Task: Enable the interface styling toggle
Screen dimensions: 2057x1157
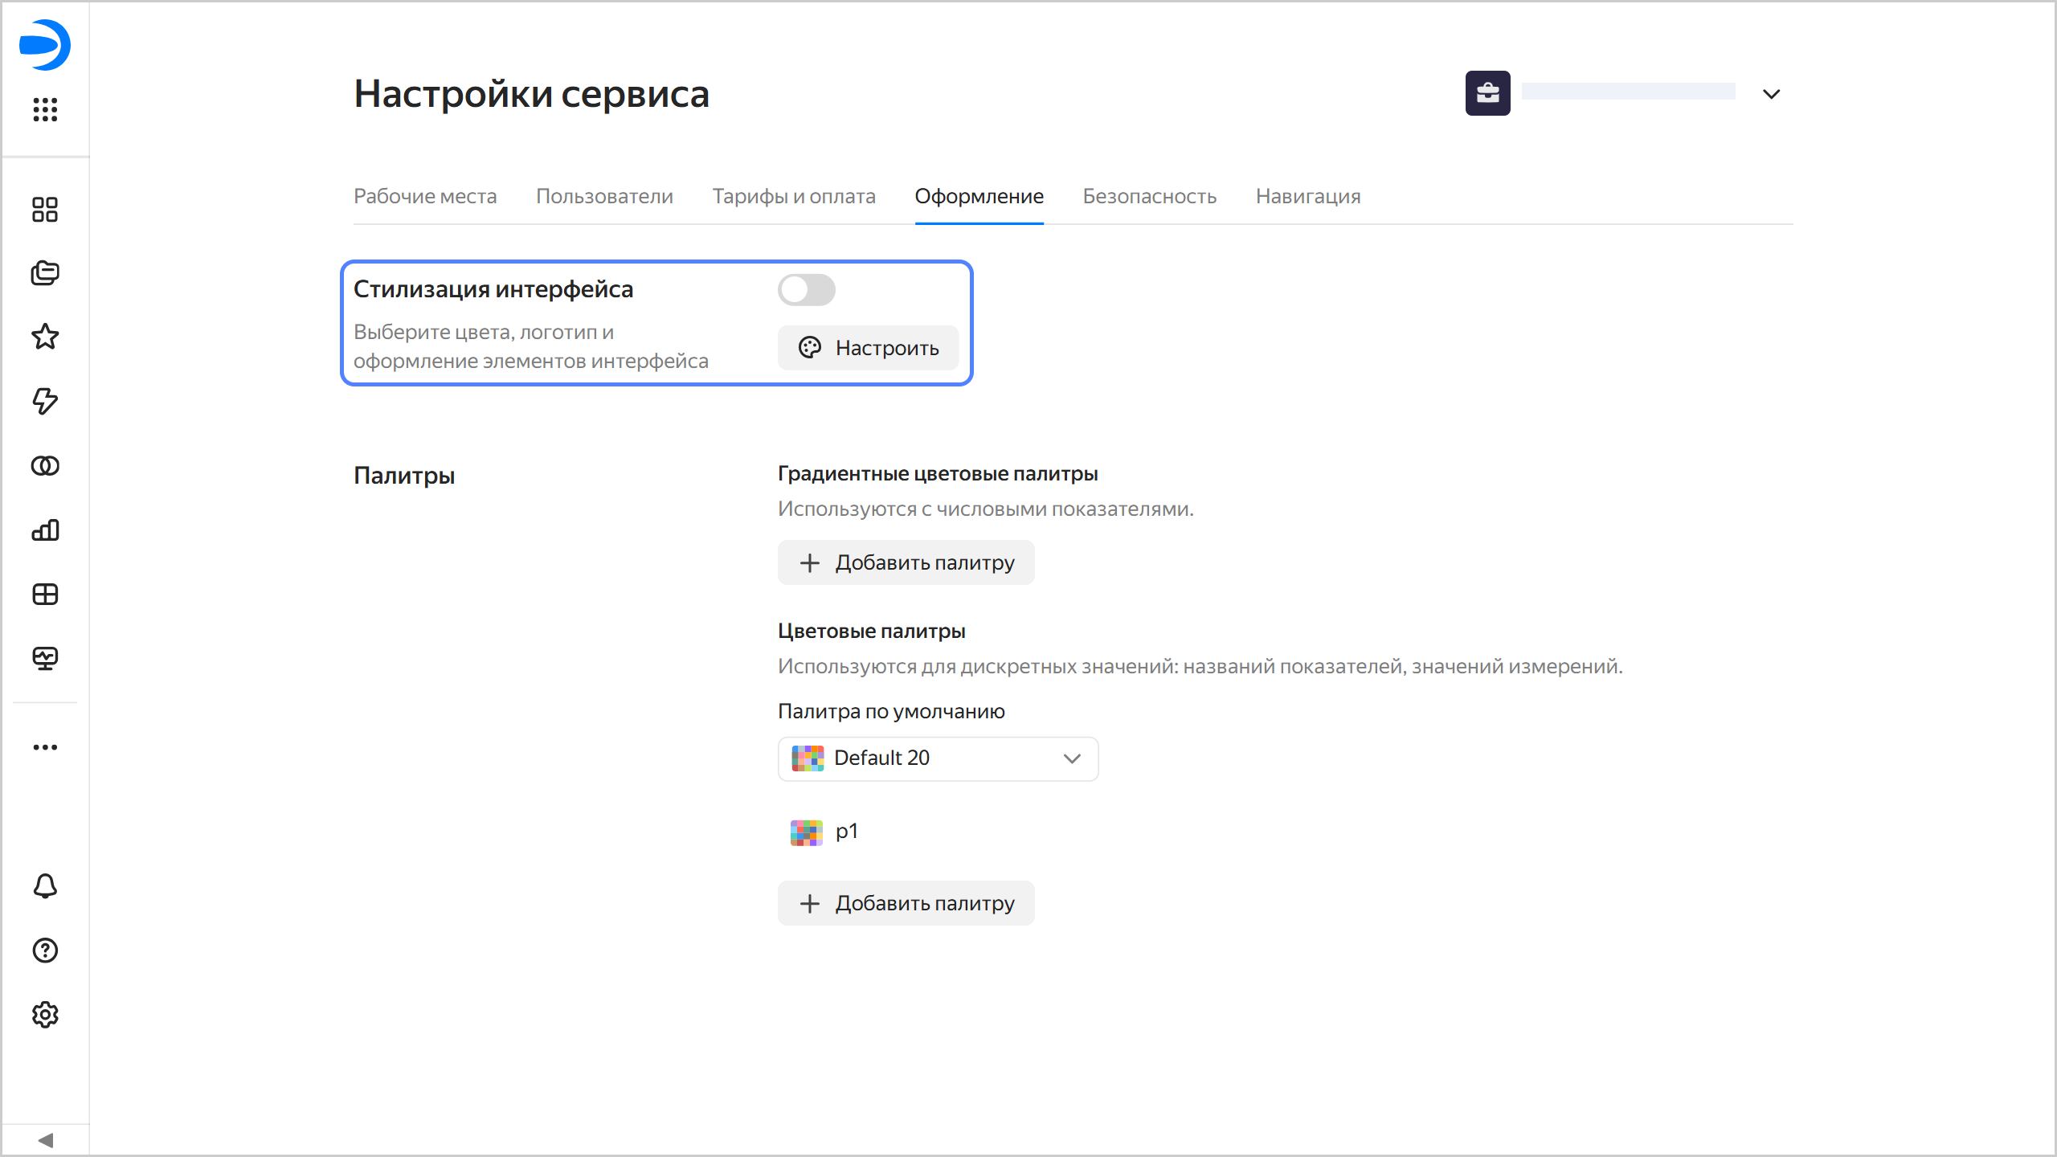Action: point(806,290)
